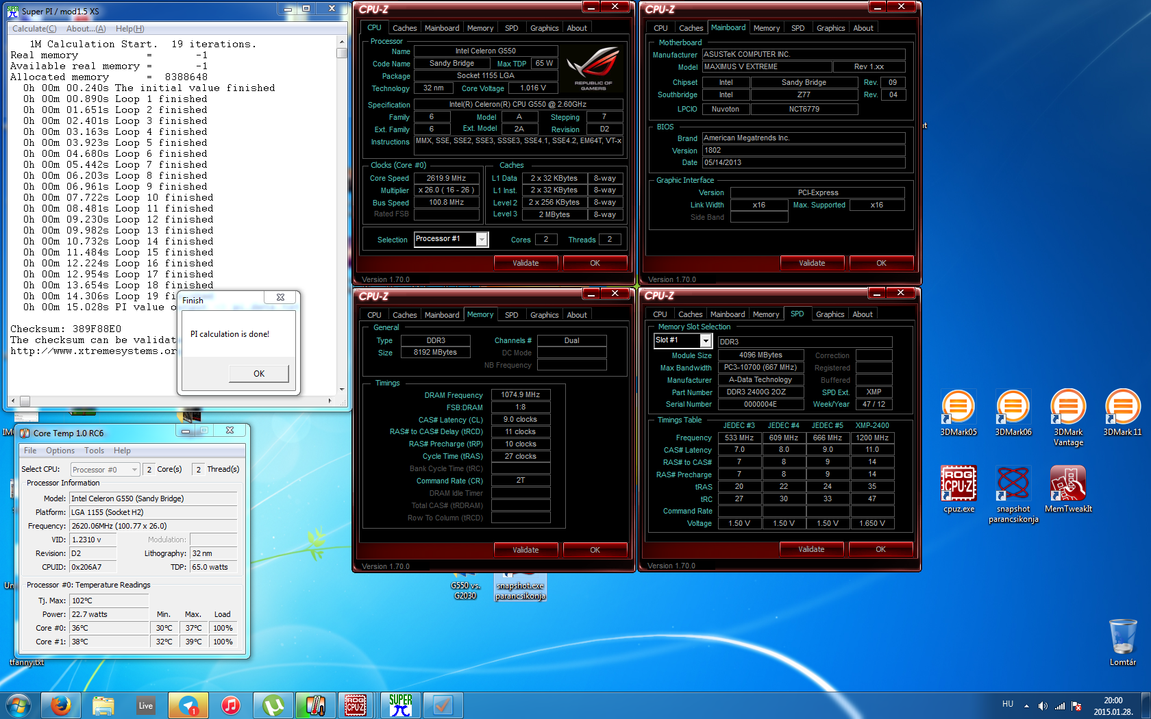Viewport: 1151px width, 719px height.
Task: Click the Core Temp Frequency field value
Action: point(153,526)
